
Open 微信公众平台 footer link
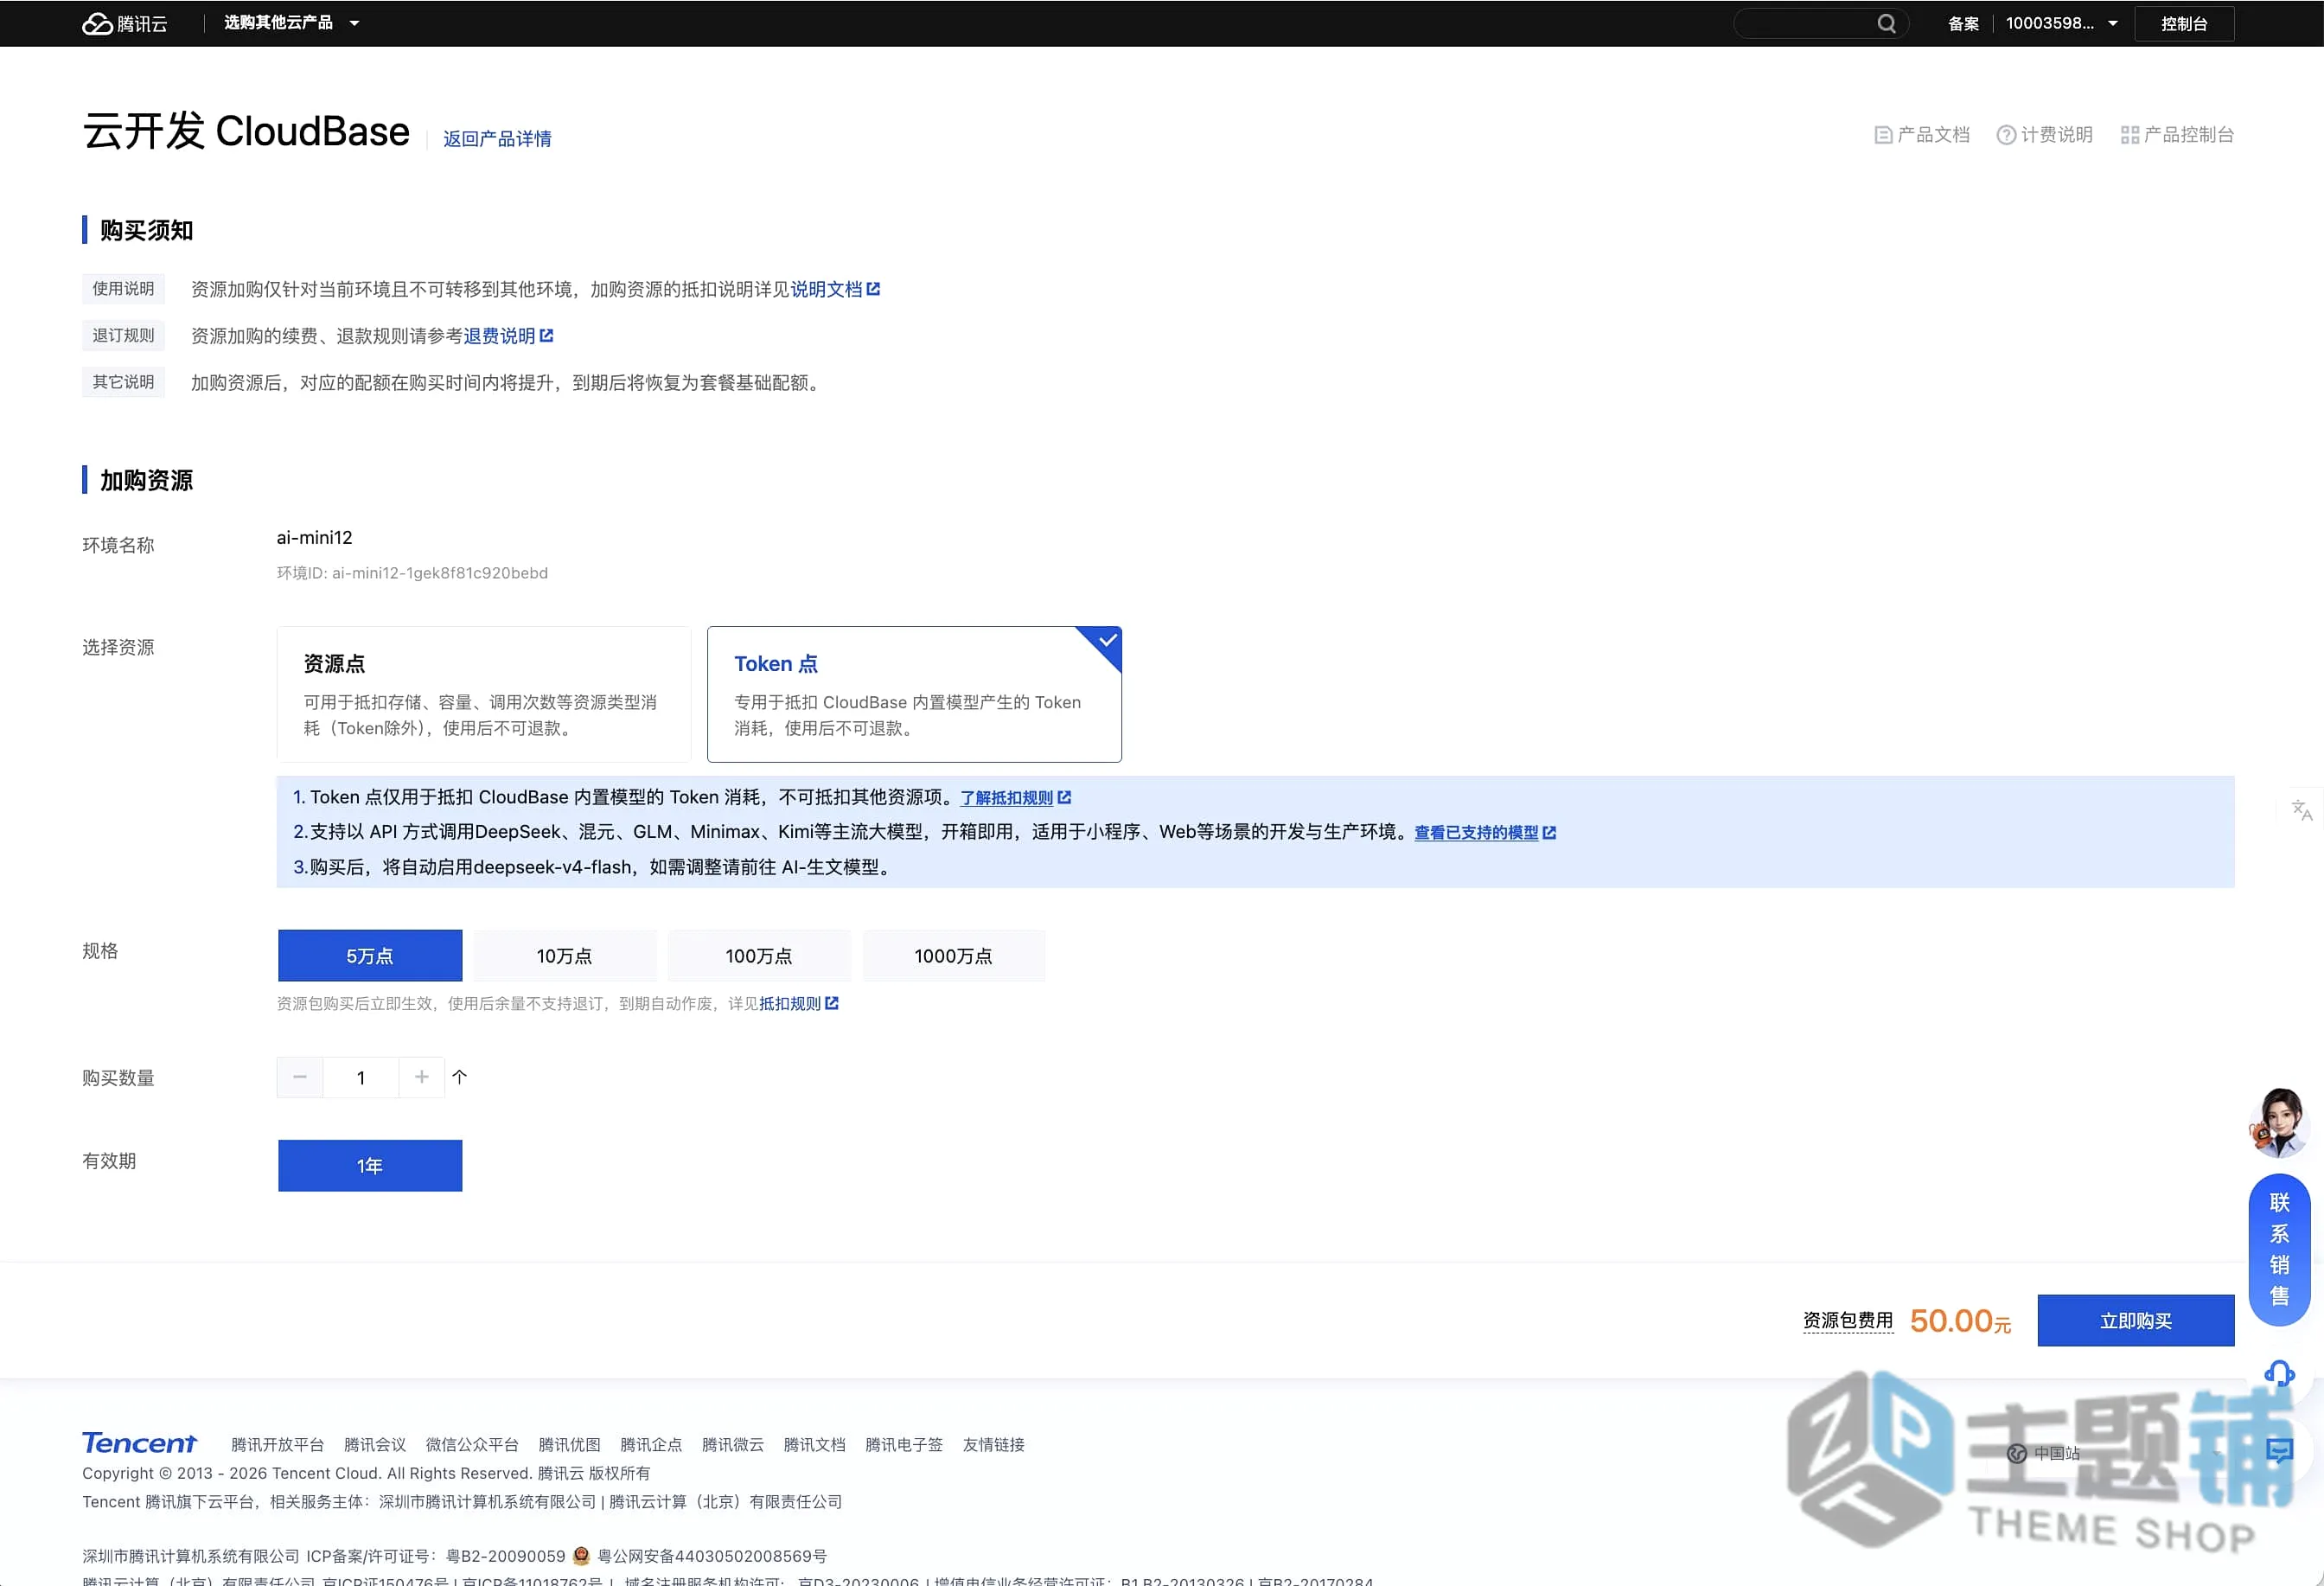click(x=472, y=1445)
